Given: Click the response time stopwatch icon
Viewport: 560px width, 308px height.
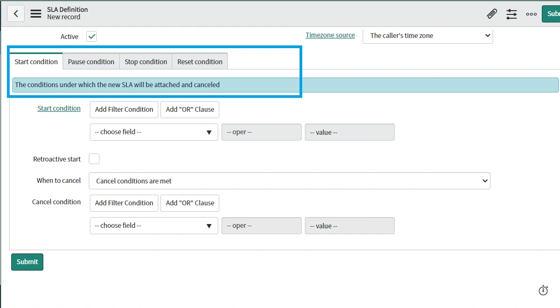Looking at the screenshot, I should [x=543, y=290].
